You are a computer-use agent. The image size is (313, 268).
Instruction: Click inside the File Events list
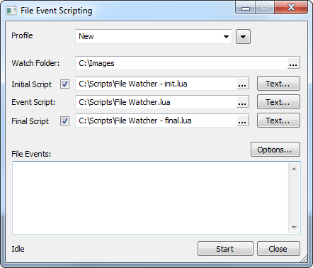(150, 198)
